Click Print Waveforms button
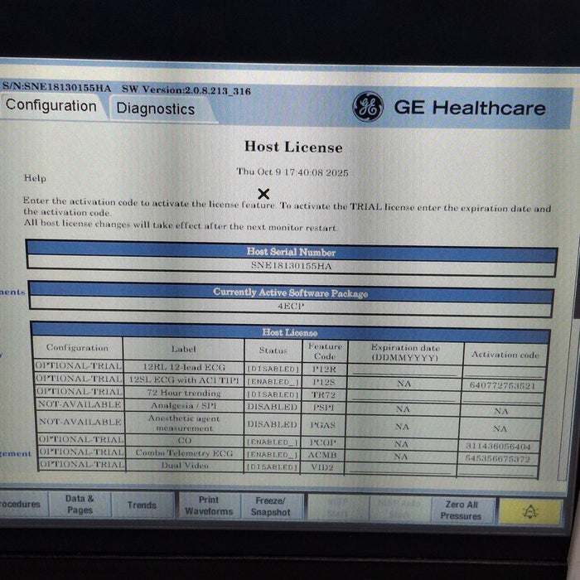Image resolution: width=580 pixels, height=580 pixels. pos(209,505)
